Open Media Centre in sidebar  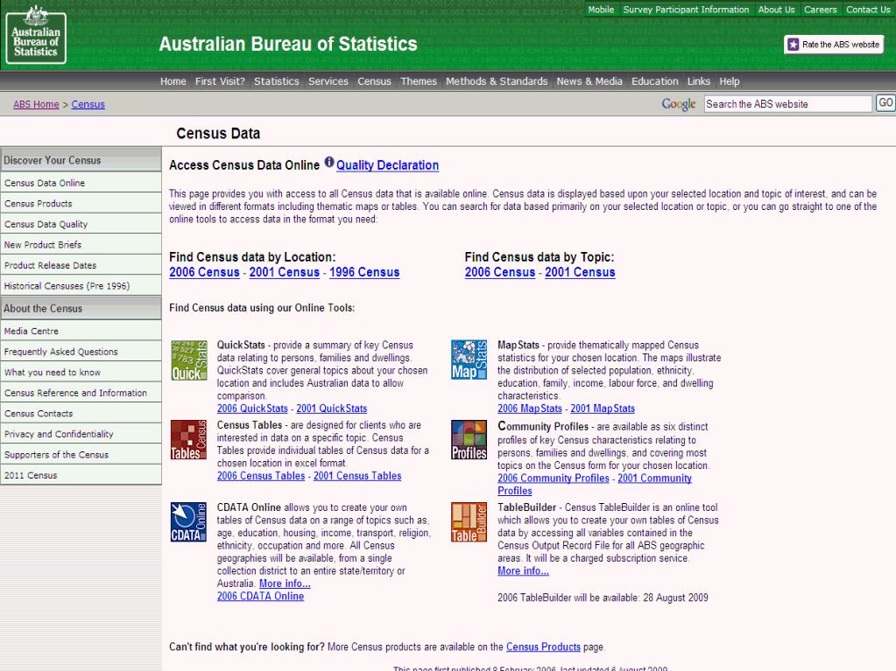coord(81,331)
